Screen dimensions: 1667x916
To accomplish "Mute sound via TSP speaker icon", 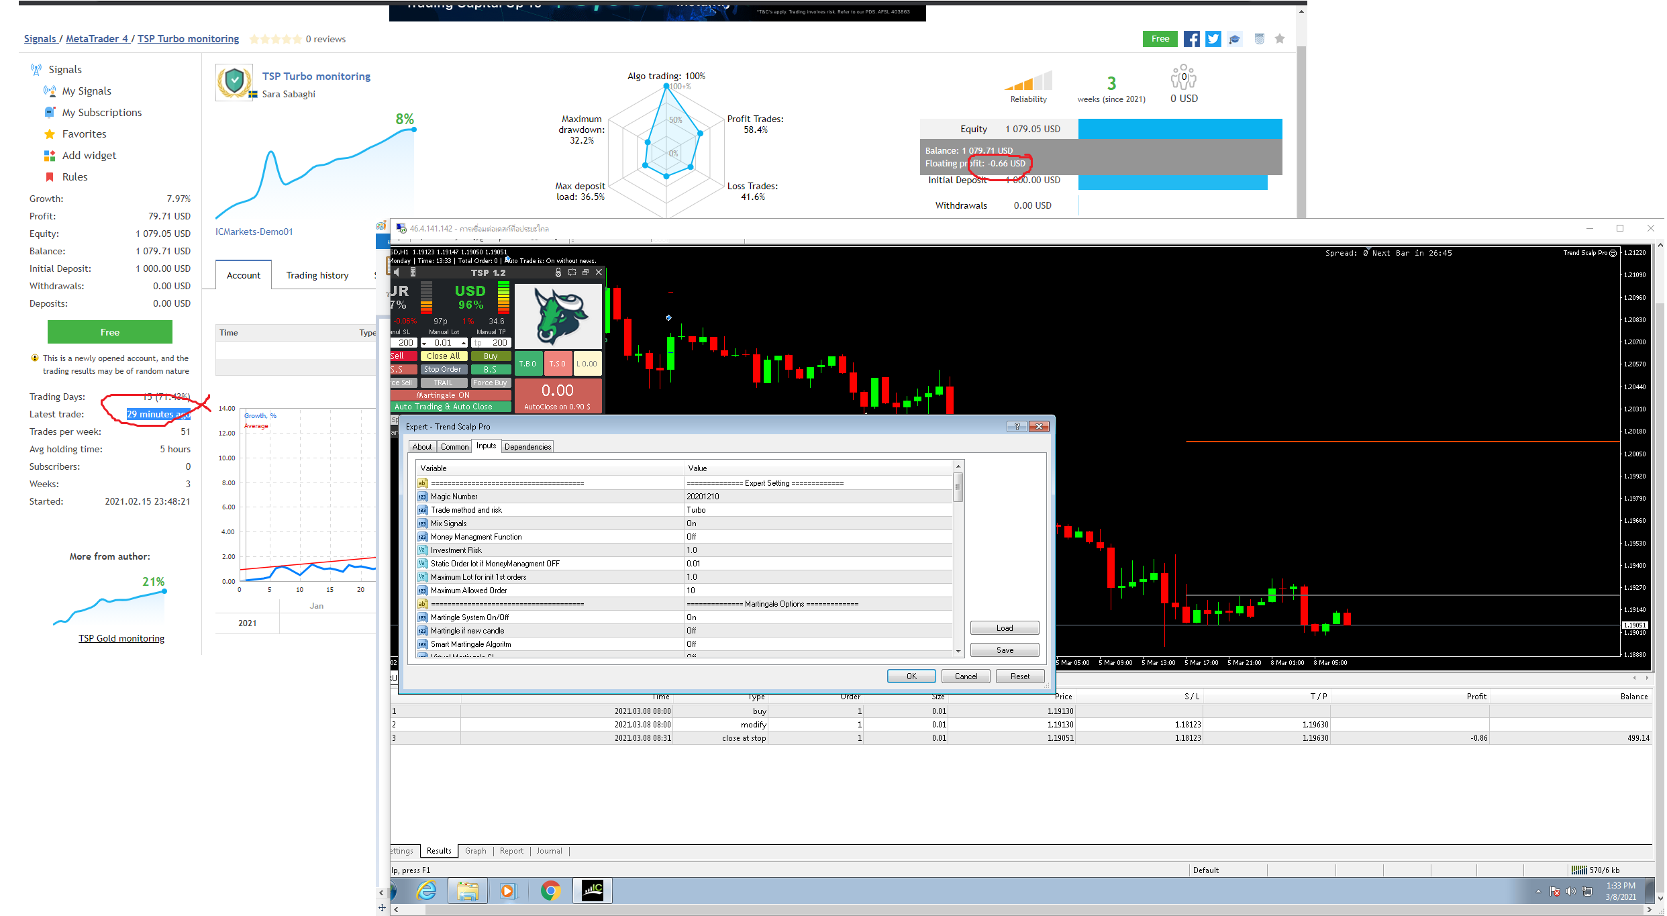I will [x=397, y=272].
